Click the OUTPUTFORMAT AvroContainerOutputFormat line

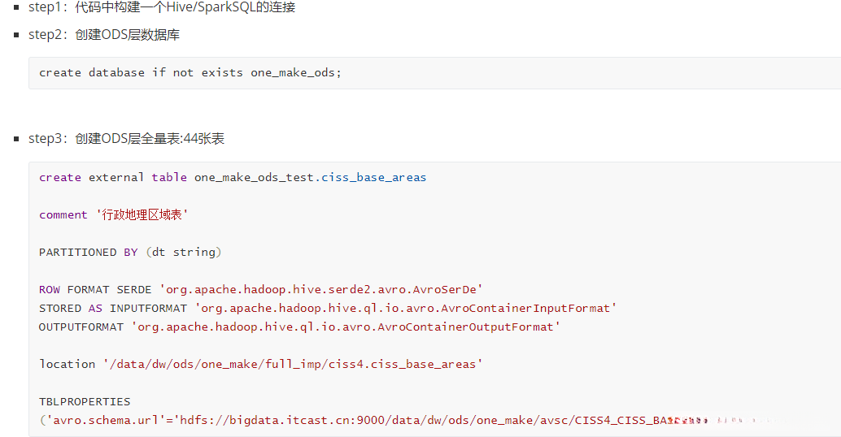coord(299,327)
